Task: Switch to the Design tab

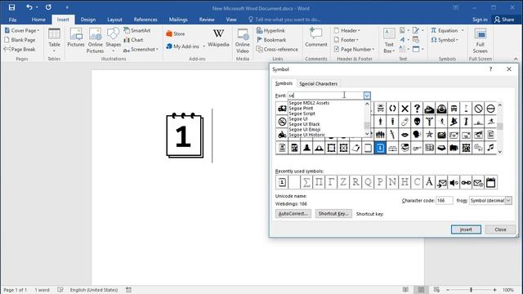Action: pyautogui.click(x=88, y=20)
